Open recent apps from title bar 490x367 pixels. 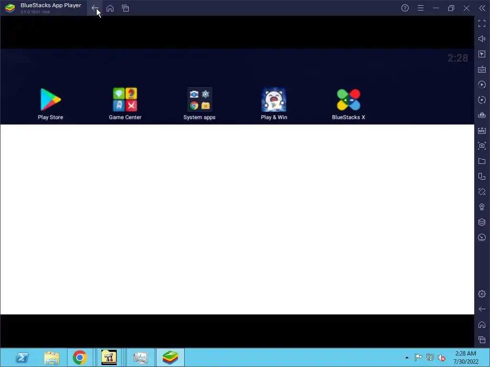(125, 8)
